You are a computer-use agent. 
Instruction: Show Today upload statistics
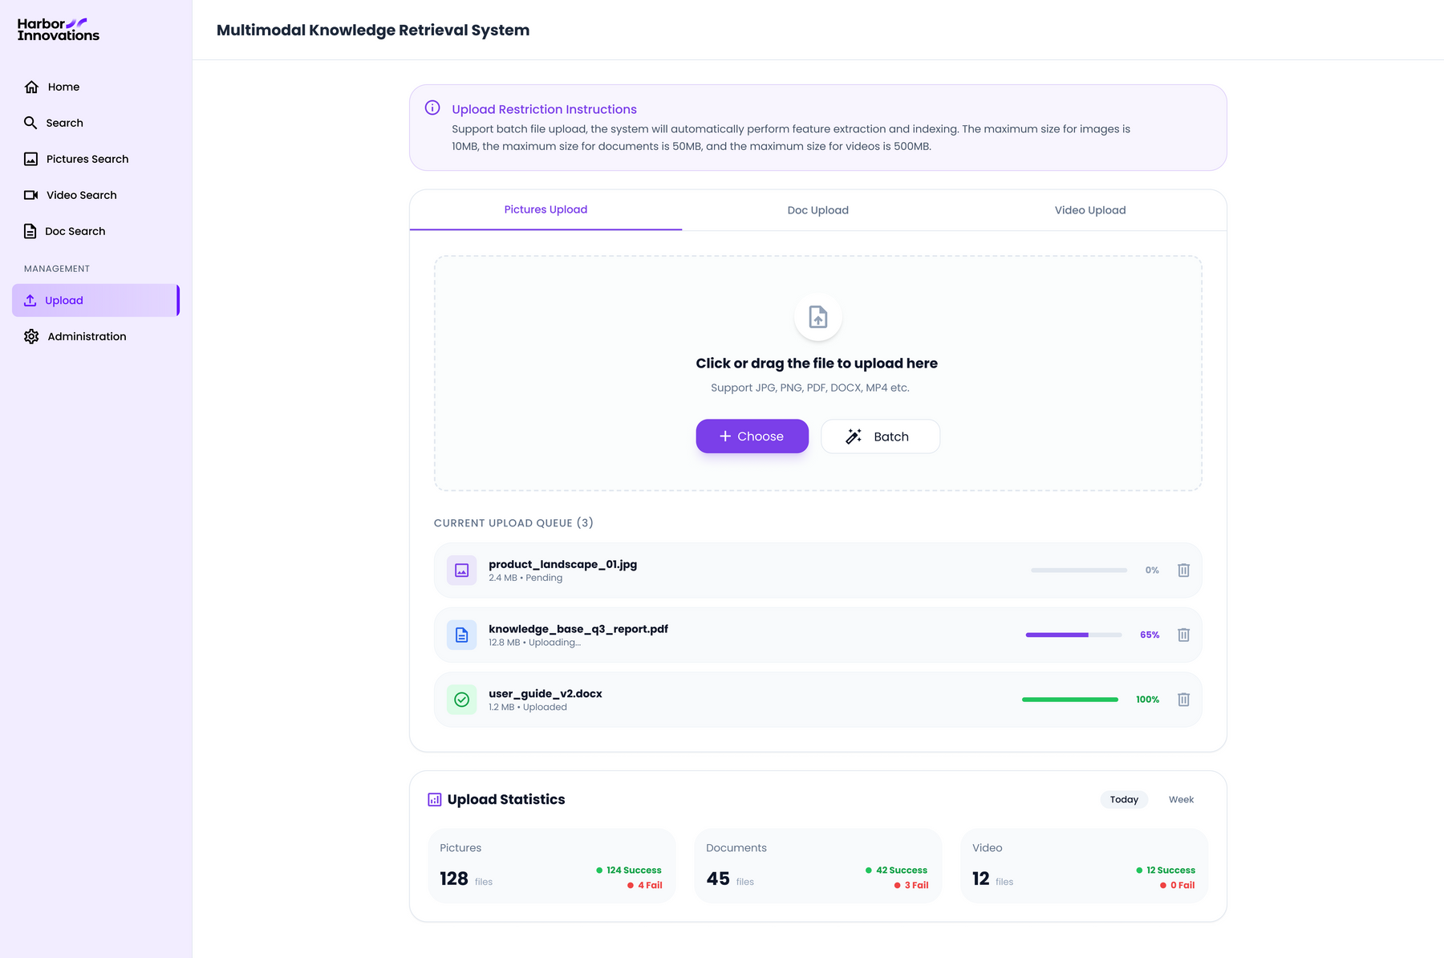point(1124,799)
